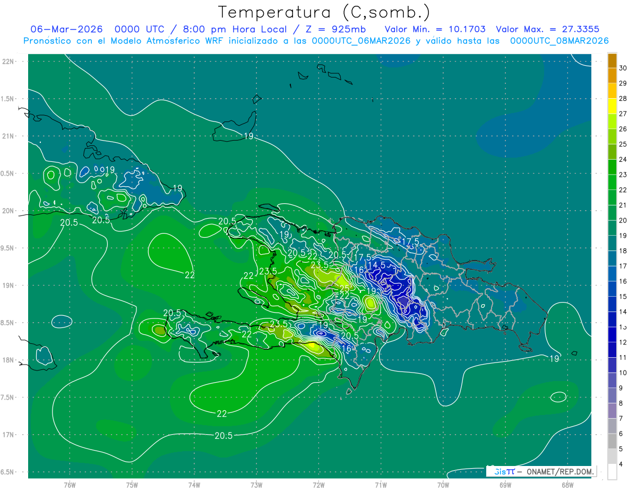Click legend value 24 label

(x=623, y=159)
